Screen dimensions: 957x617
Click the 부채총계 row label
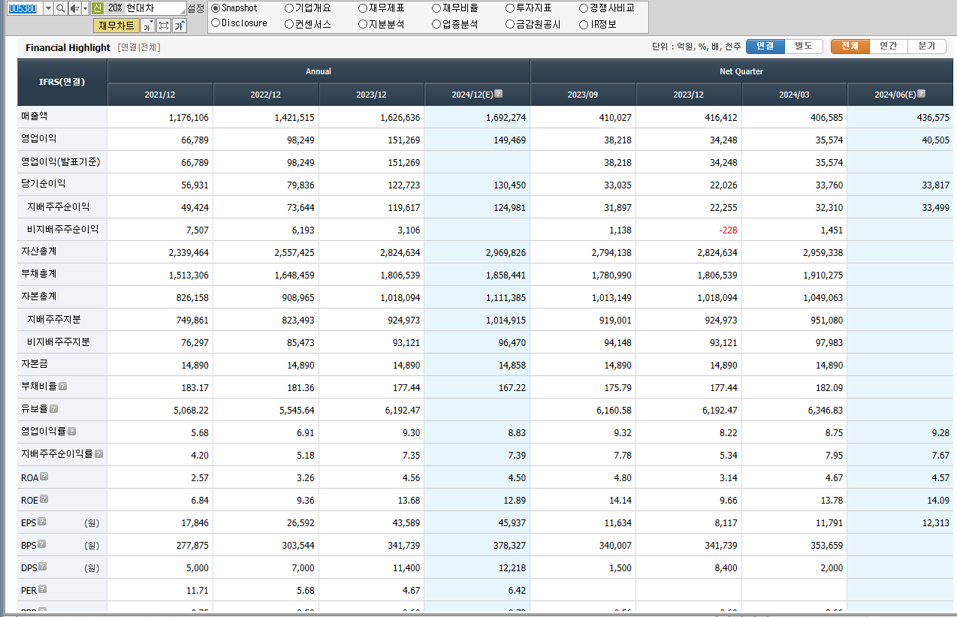tap(39, 274)
